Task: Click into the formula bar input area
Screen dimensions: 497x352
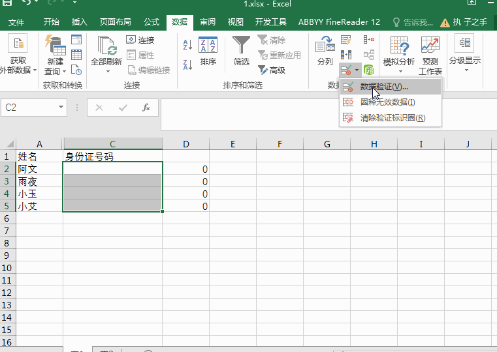Action: click(329, 115)
